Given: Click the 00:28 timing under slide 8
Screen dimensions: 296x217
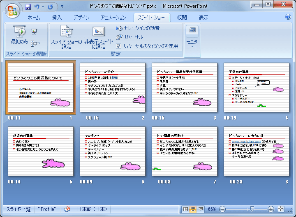Looking at the screenshot, I should click(x=236, y=182).
